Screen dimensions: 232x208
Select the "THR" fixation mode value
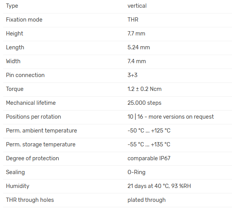click(x=133, y=20)
